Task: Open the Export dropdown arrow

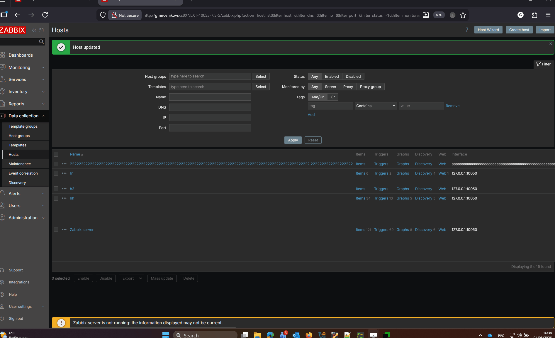Action: coord(140,278)
